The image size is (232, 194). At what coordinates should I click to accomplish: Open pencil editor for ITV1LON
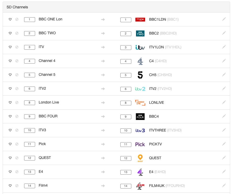coord(224,47)
